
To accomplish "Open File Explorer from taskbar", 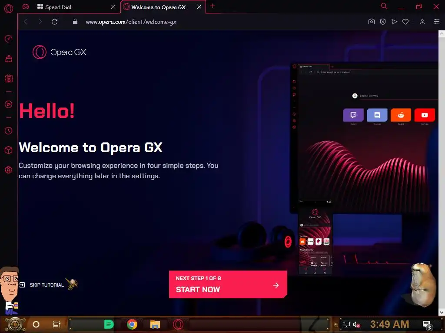I will [x=155, y=324].
